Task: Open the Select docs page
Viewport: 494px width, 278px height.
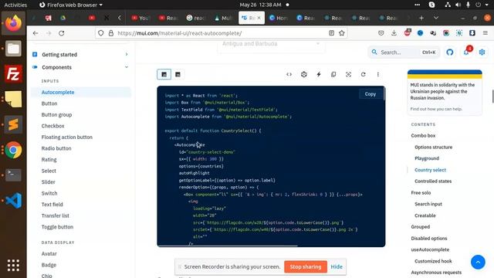Action: click(x=49, y=171)
